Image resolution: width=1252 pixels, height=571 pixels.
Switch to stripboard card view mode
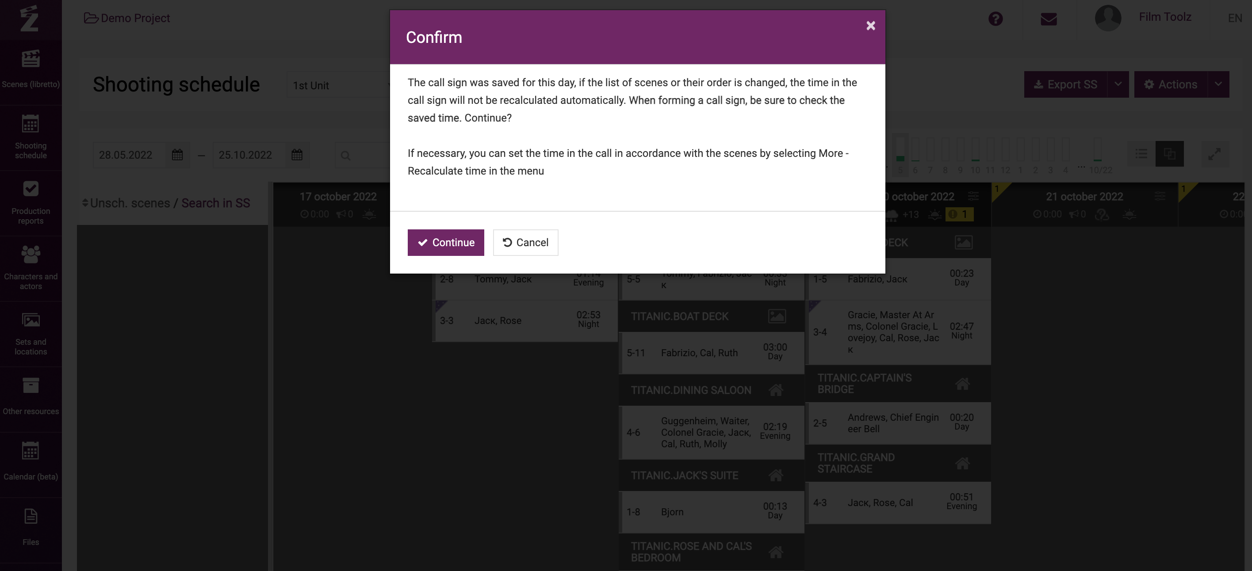coord(1169,154)
